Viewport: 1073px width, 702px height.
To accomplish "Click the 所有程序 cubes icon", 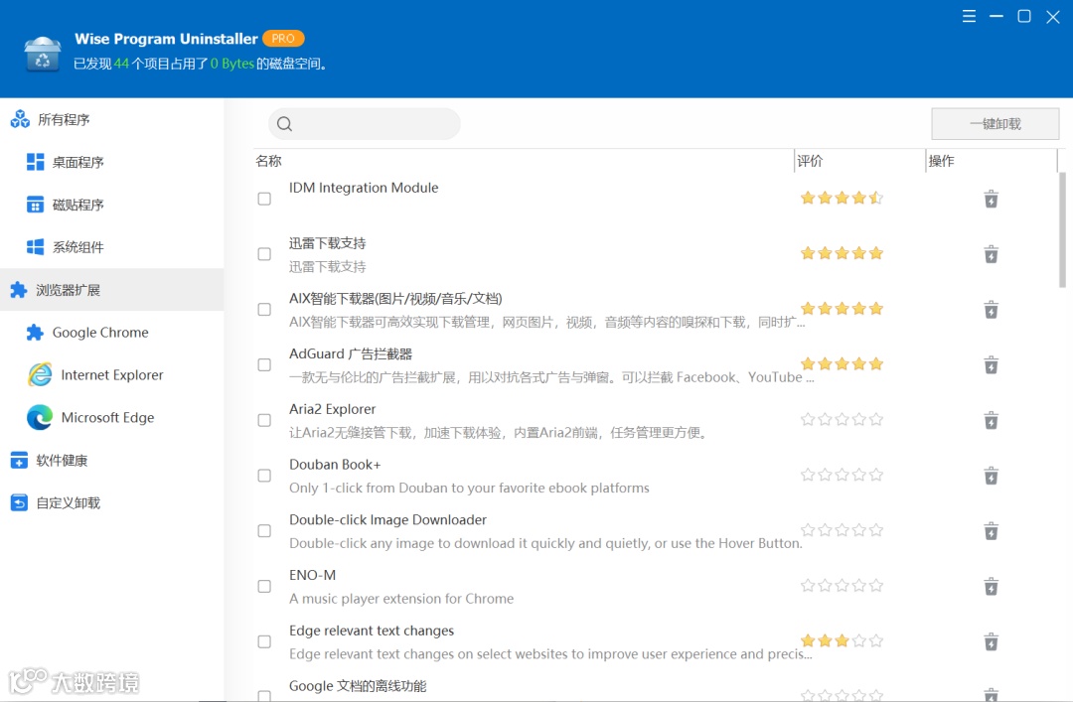I will [x=20, y=120].
